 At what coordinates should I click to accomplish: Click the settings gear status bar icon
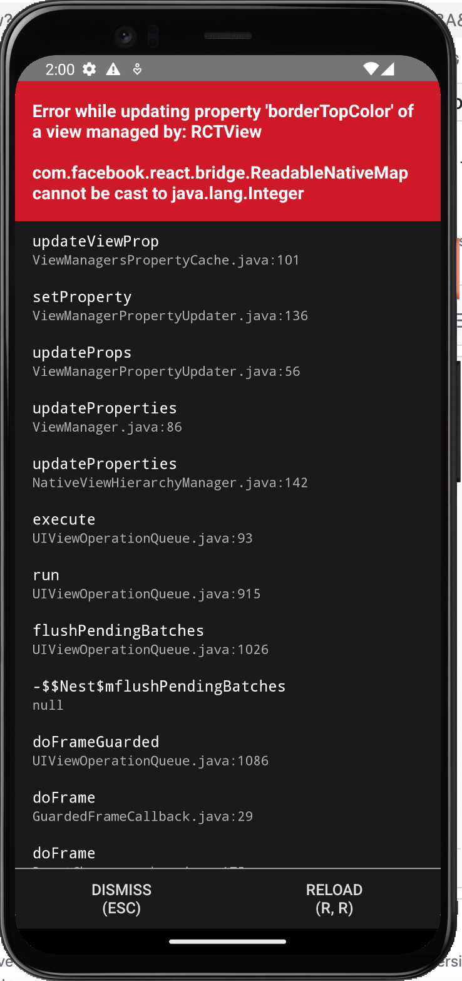89,70
